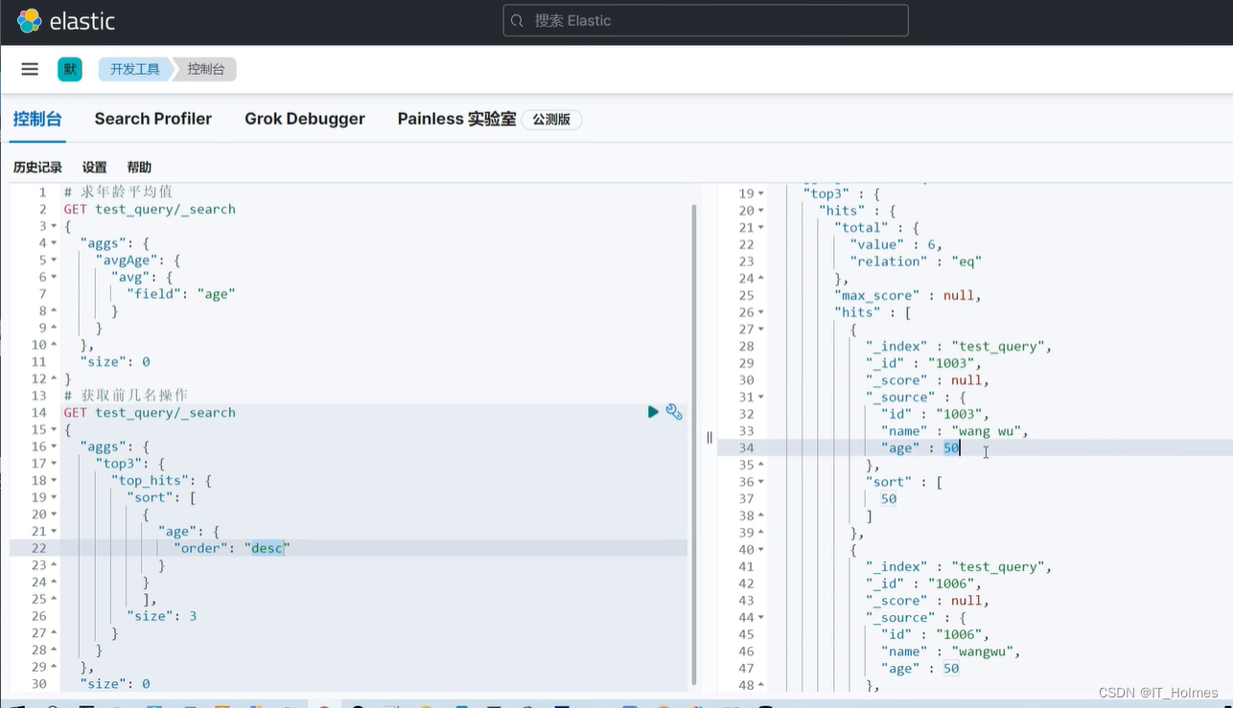Collapse the output _source block at line 31
The height and width of the screenshot is (708, 1233).
click(761, 398)
